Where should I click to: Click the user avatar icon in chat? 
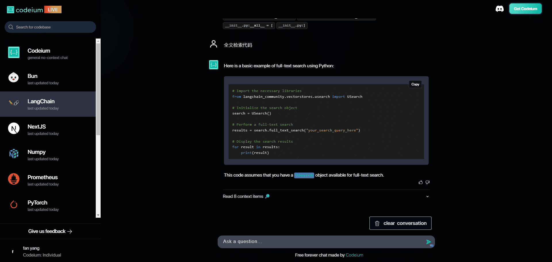[214, 44]
